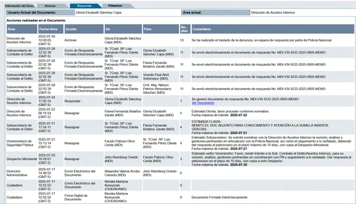Click the De column header
Image resolution: width=356 pixels, height=204 pixels.
point(123,29)
